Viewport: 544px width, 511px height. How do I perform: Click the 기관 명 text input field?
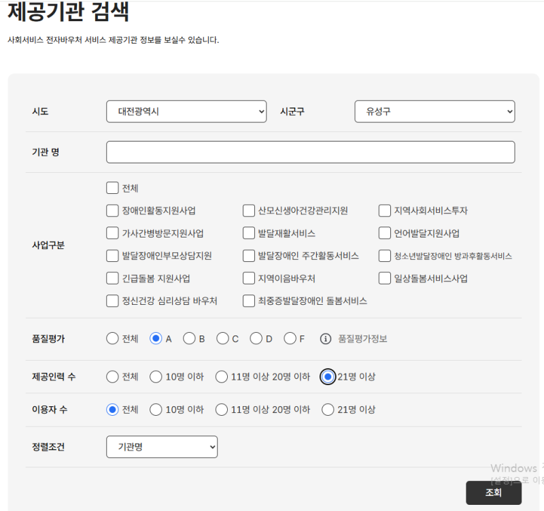coord(311,152)
